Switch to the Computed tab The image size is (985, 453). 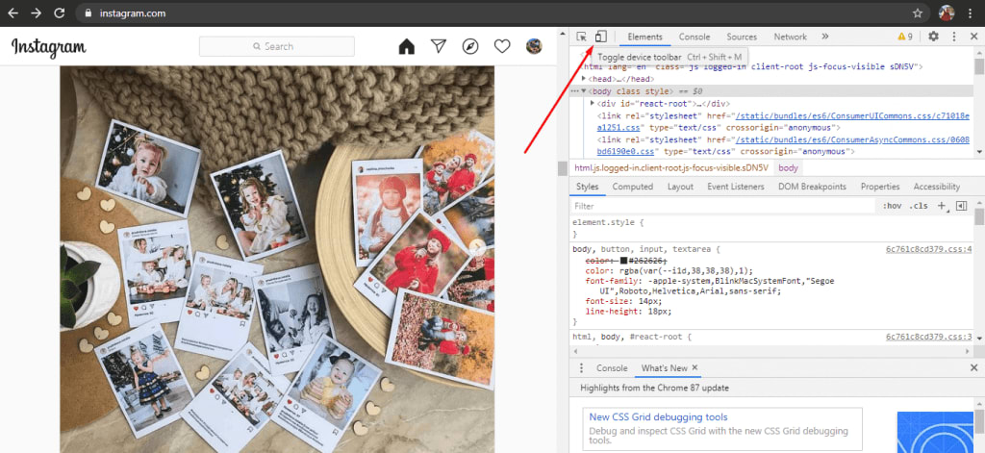pyautogui.click(x=633, y=187)
